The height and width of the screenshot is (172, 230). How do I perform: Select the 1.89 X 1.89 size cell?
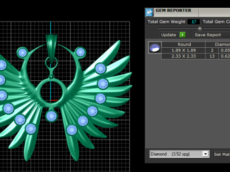[x=184, y=50]
